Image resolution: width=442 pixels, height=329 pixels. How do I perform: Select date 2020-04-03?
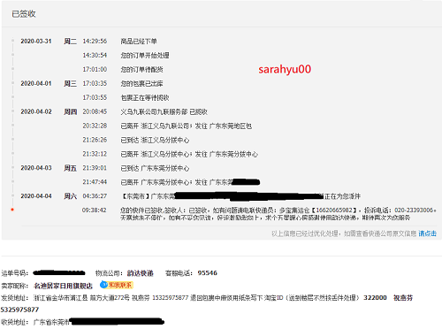coord(36,168)
